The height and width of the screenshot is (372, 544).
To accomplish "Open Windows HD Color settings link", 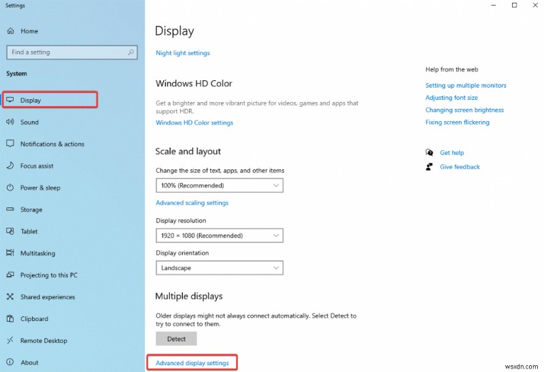I will (x=194, y=123).
